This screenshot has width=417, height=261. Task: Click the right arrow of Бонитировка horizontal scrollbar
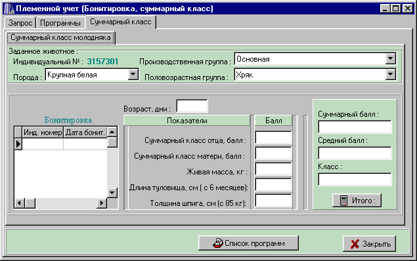(102, 203)
